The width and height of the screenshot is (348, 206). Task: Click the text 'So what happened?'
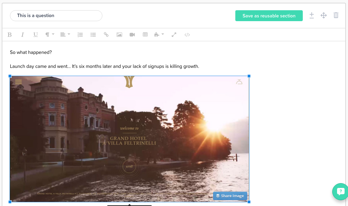[31, 53]
